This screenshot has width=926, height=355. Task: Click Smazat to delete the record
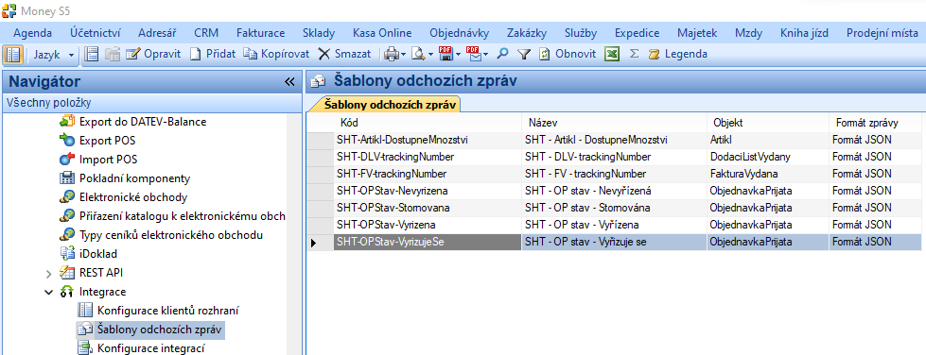point(345,54)
